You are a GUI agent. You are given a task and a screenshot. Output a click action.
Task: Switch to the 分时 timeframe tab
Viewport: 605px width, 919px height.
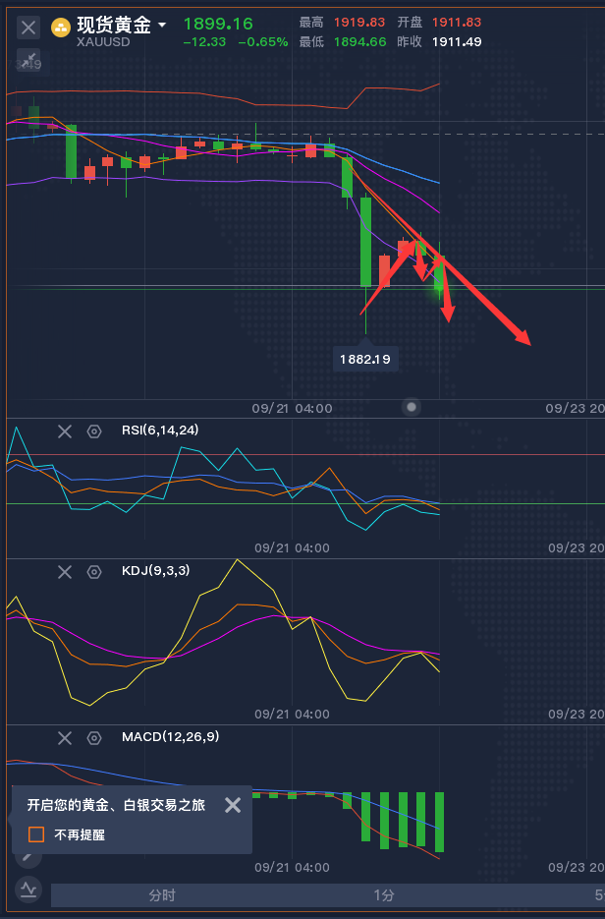[x=162, y=895]
